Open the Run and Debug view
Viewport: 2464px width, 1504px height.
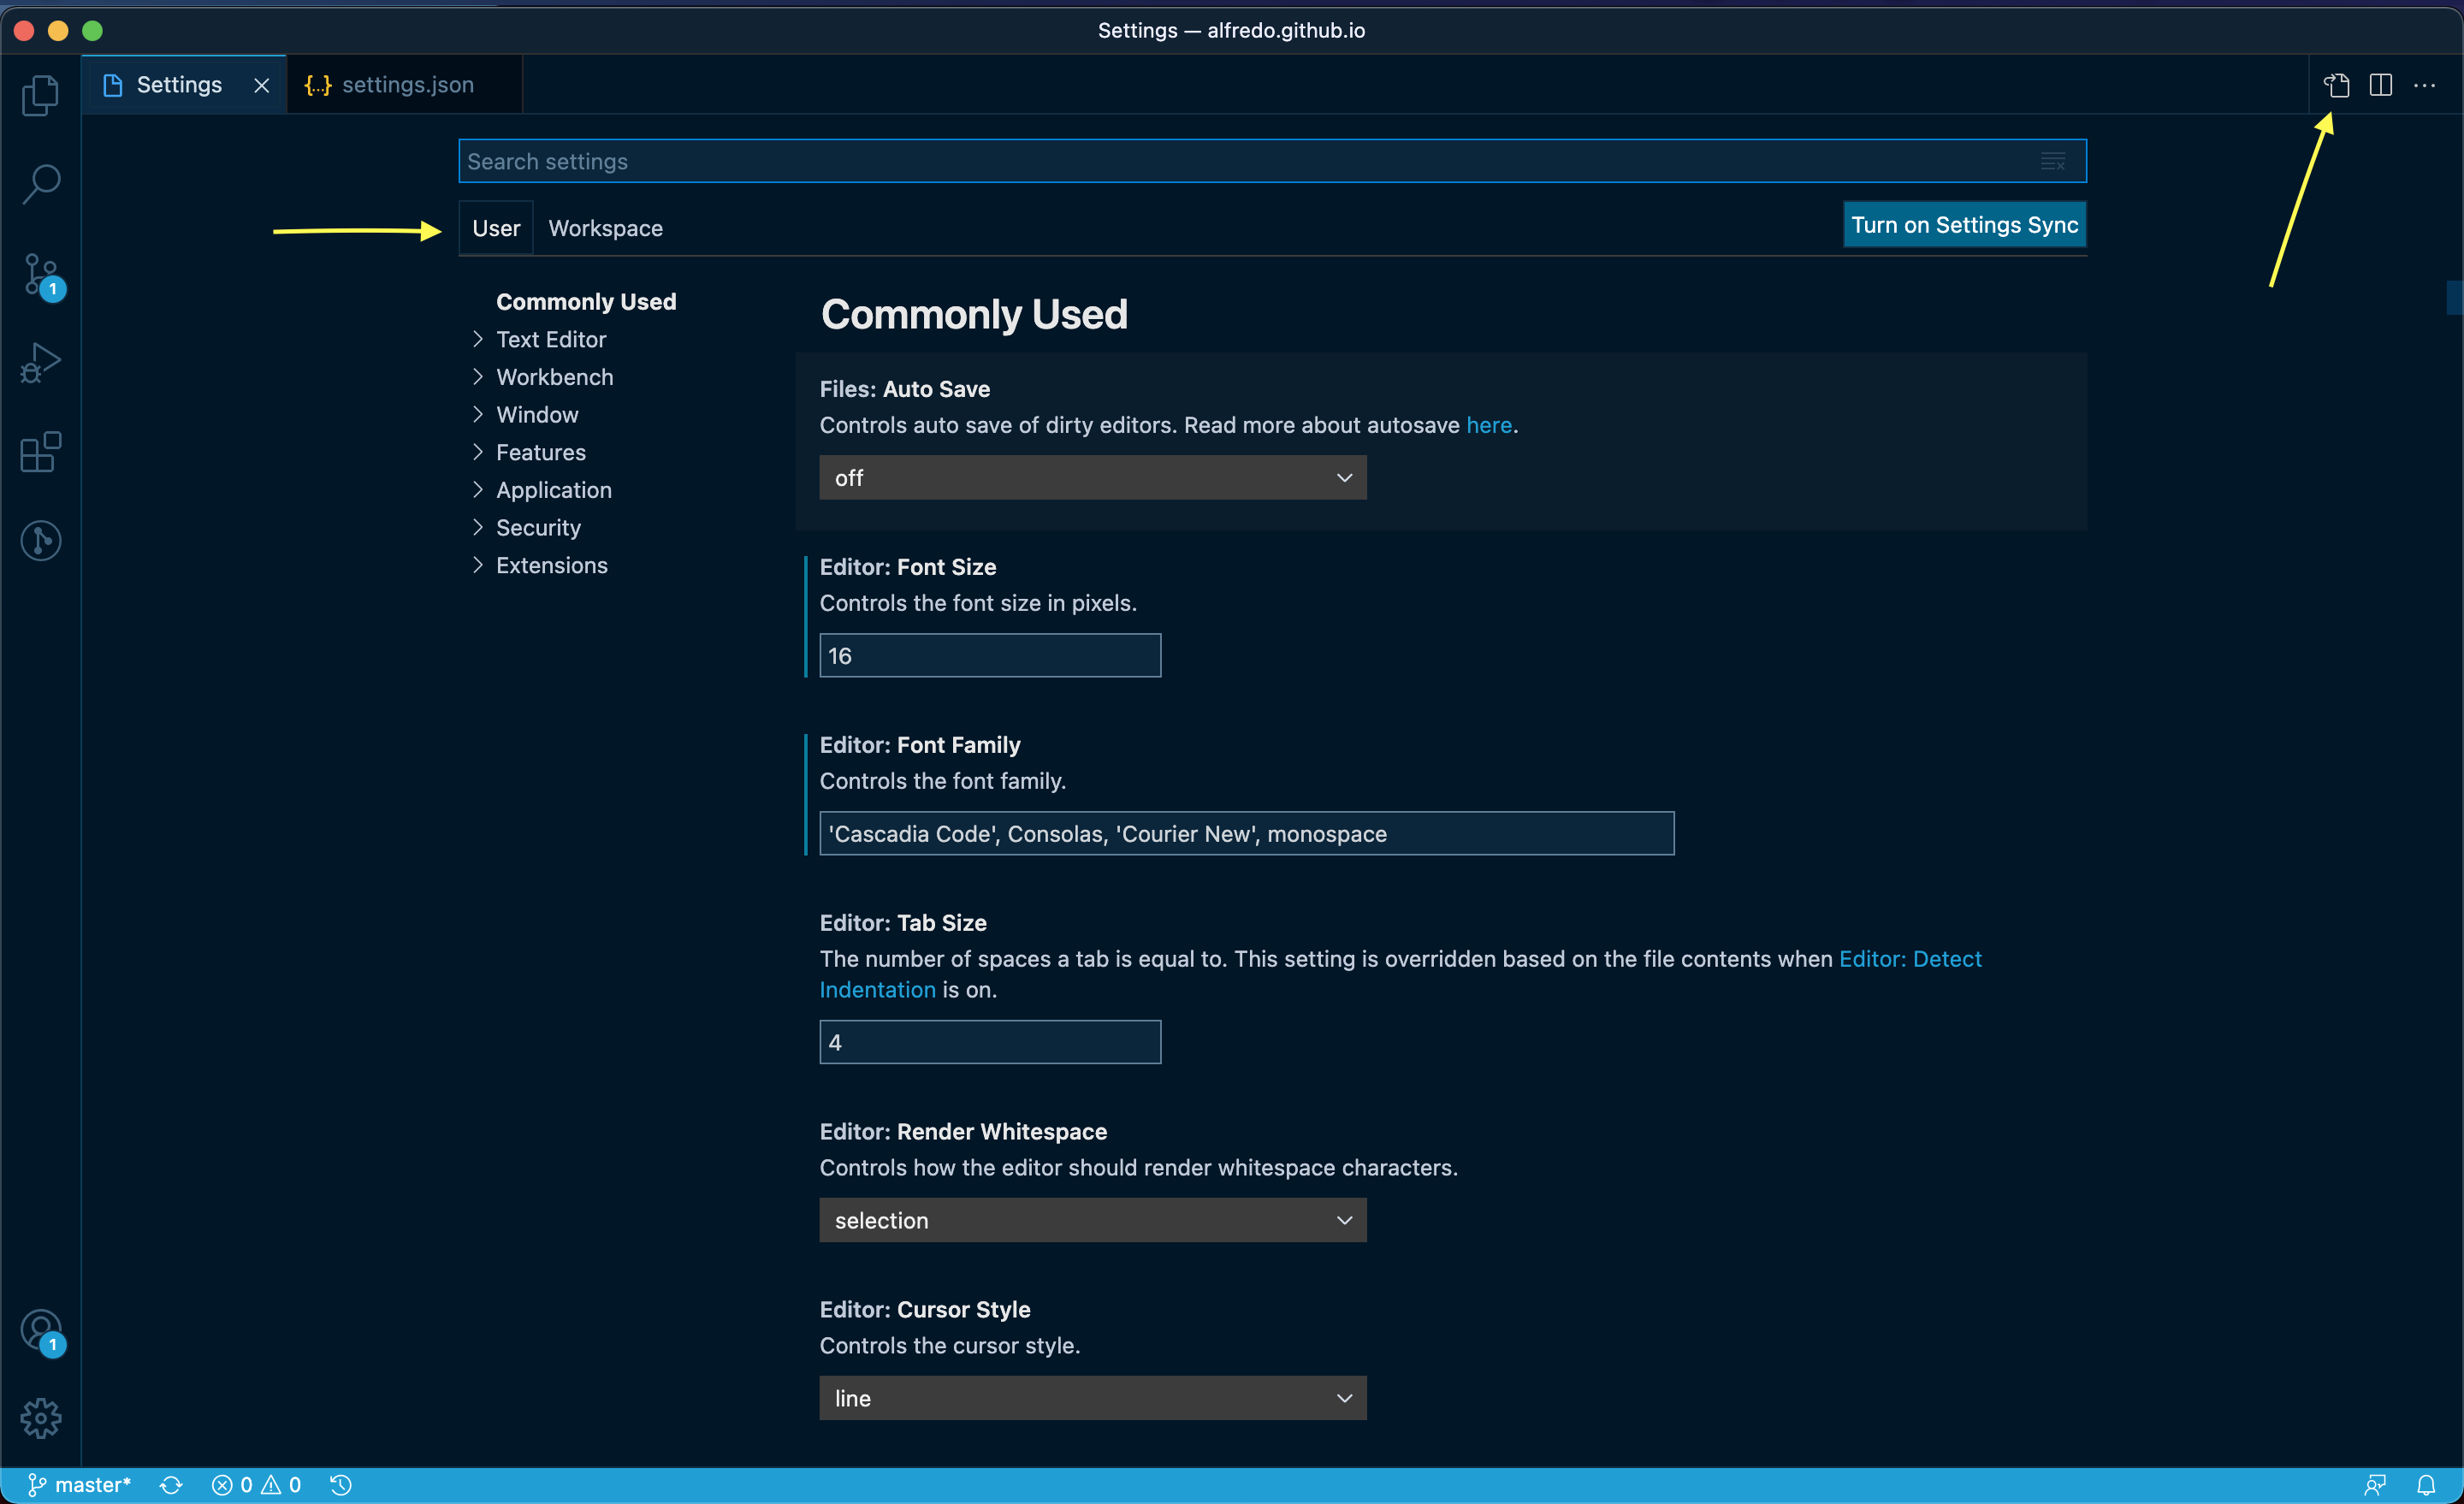(x=40, y=363)
